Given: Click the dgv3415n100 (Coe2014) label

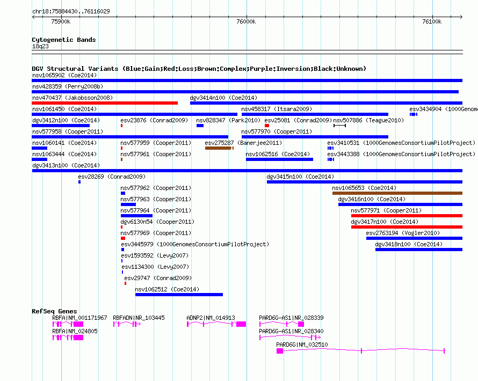Looking at the screenshot, I should [x=300, y=177].
